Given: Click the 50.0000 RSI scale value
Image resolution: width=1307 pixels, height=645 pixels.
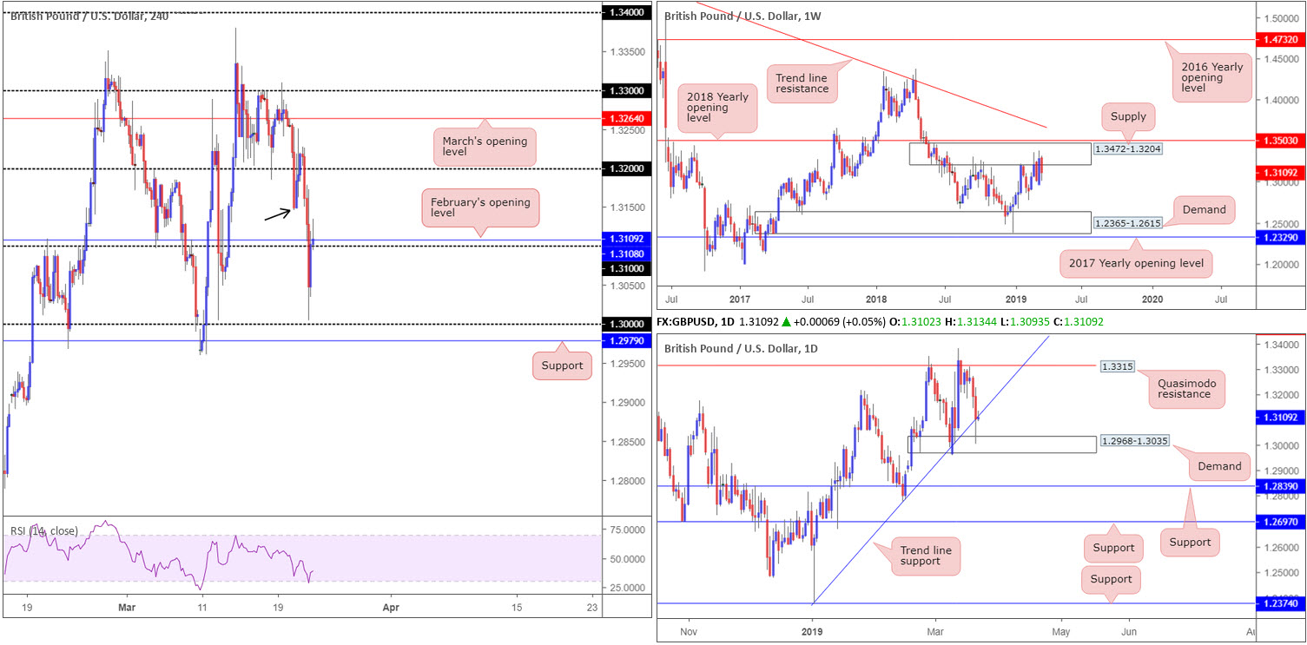Looking at the screenshot, I should point(626,558).
